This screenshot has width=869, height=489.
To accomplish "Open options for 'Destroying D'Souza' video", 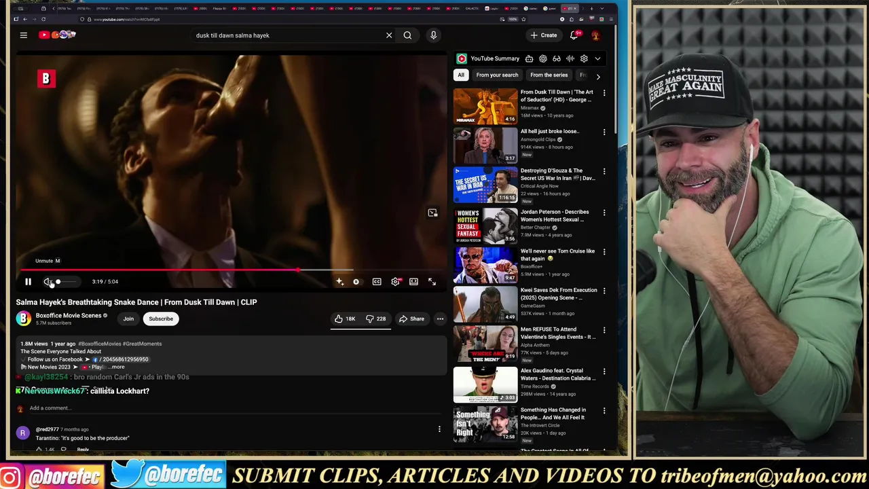I will pyautogui.click(x=604, y=171).
